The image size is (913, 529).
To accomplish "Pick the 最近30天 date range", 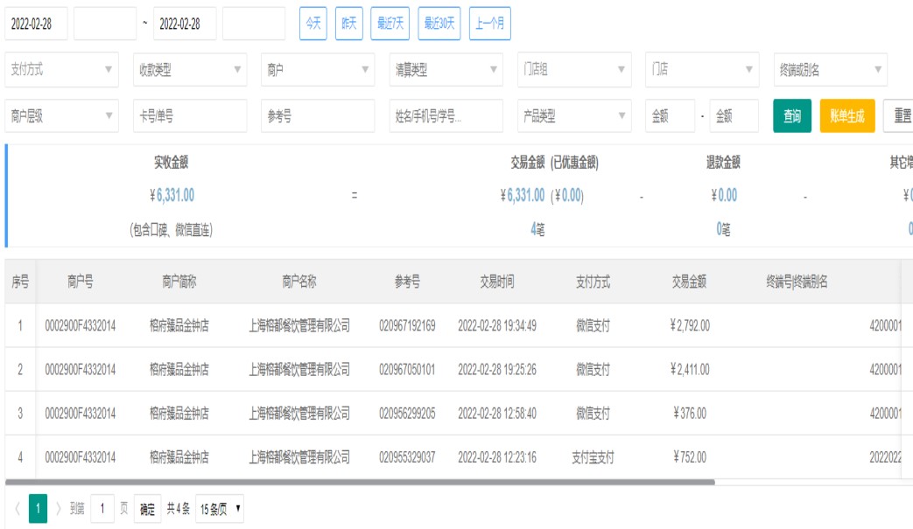I will (x=440, y=24).
